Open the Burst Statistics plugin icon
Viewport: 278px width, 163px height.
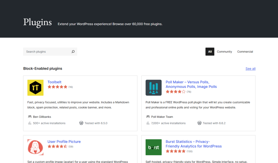pyautogui.click(x=154, y=147)
